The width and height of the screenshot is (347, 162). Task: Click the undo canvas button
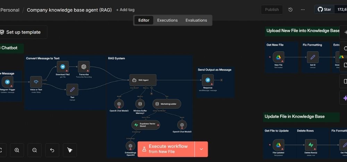pos(52,150)
